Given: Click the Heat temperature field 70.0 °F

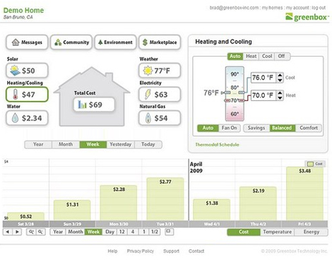Looking at the screenshot, I should click(263, 95).
